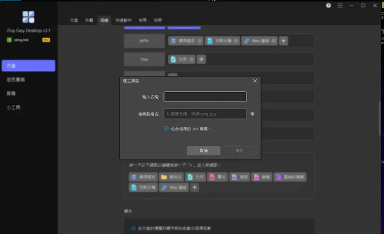This screenshot has height=234, width=384.
Task: Switch to the 快照 tab
Action: click(x=158, y=20)
